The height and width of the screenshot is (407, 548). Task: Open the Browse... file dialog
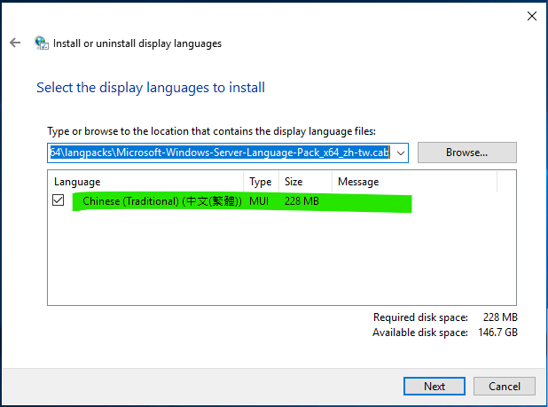(466, 153)
